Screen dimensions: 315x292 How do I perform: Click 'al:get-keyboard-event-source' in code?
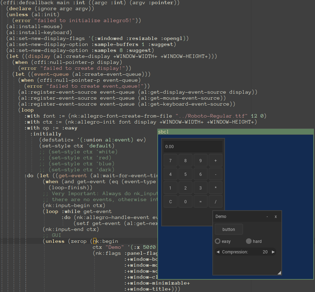click(185, 104)
